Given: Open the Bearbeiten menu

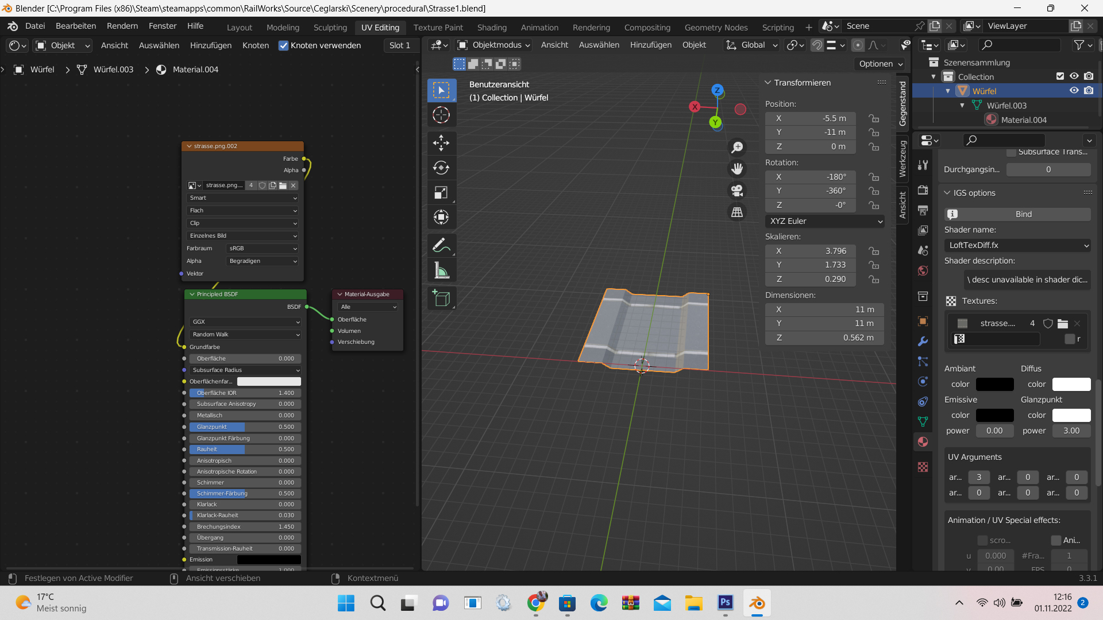Looking at the screenshot, I should [76, 26].
